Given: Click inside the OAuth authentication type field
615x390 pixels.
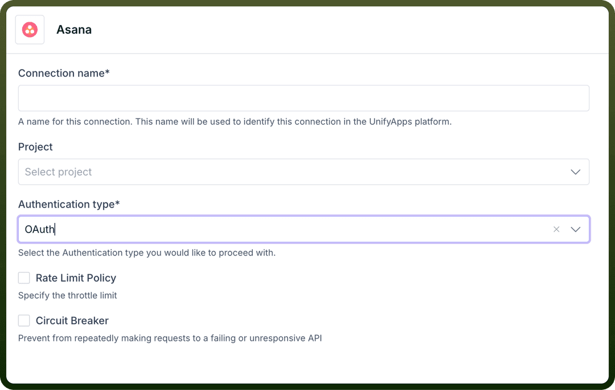Looking at the screenshot, I should (x=304, y=229).
